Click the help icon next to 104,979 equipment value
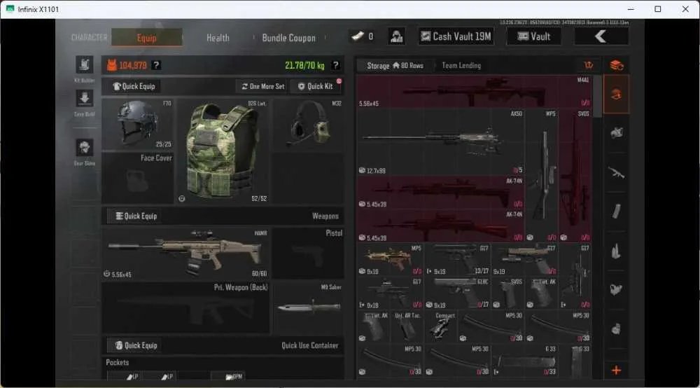The image size is (700, 388). point(156,65)
